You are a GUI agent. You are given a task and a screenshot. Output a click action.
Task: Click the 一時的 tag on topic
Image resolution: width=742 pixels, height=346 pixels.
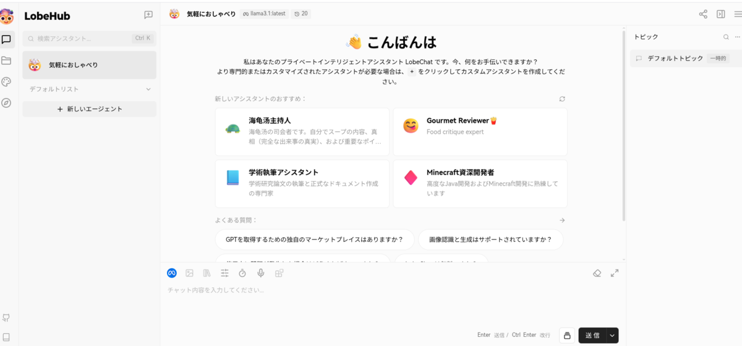[718, 59]
